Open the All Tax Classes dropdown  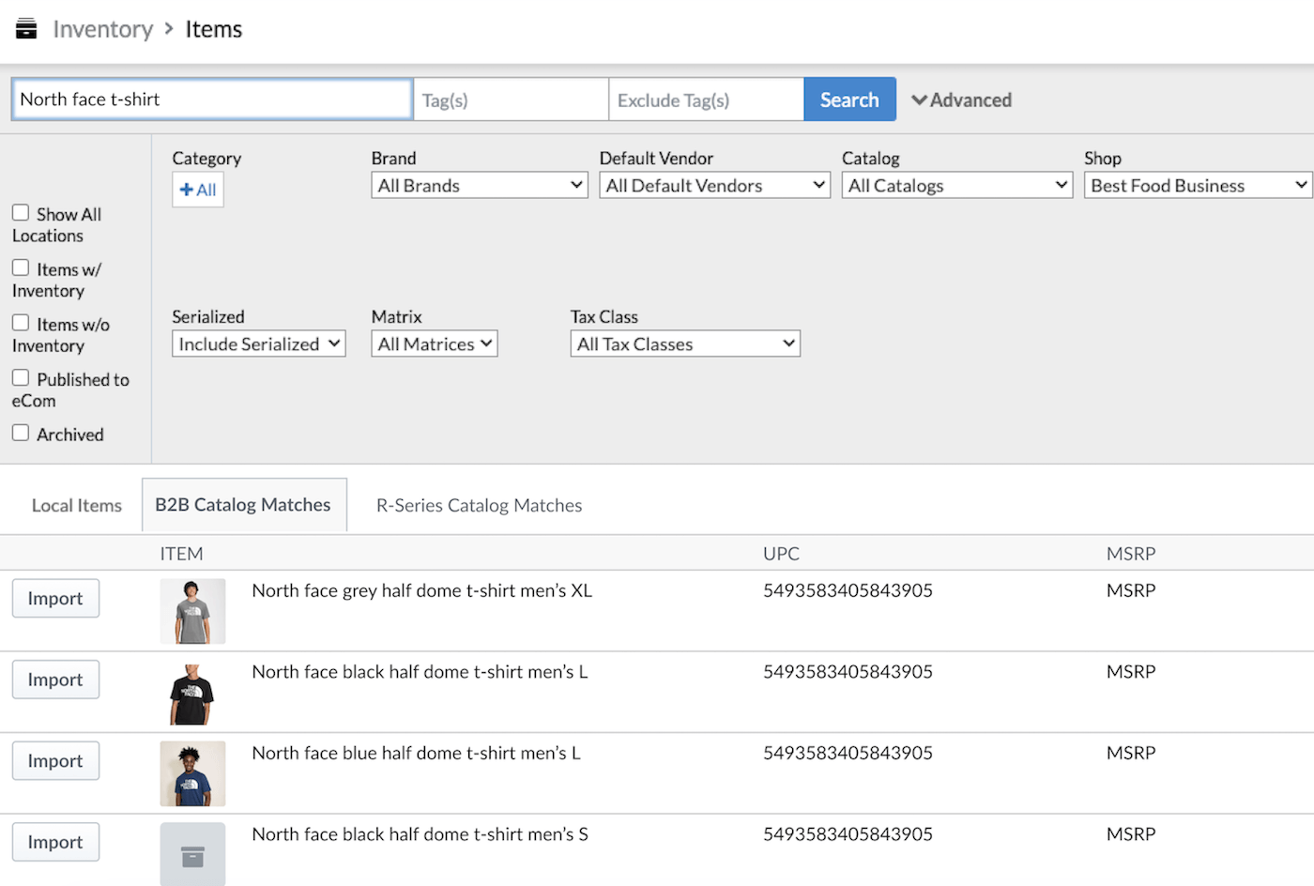[x=685, y=344]
